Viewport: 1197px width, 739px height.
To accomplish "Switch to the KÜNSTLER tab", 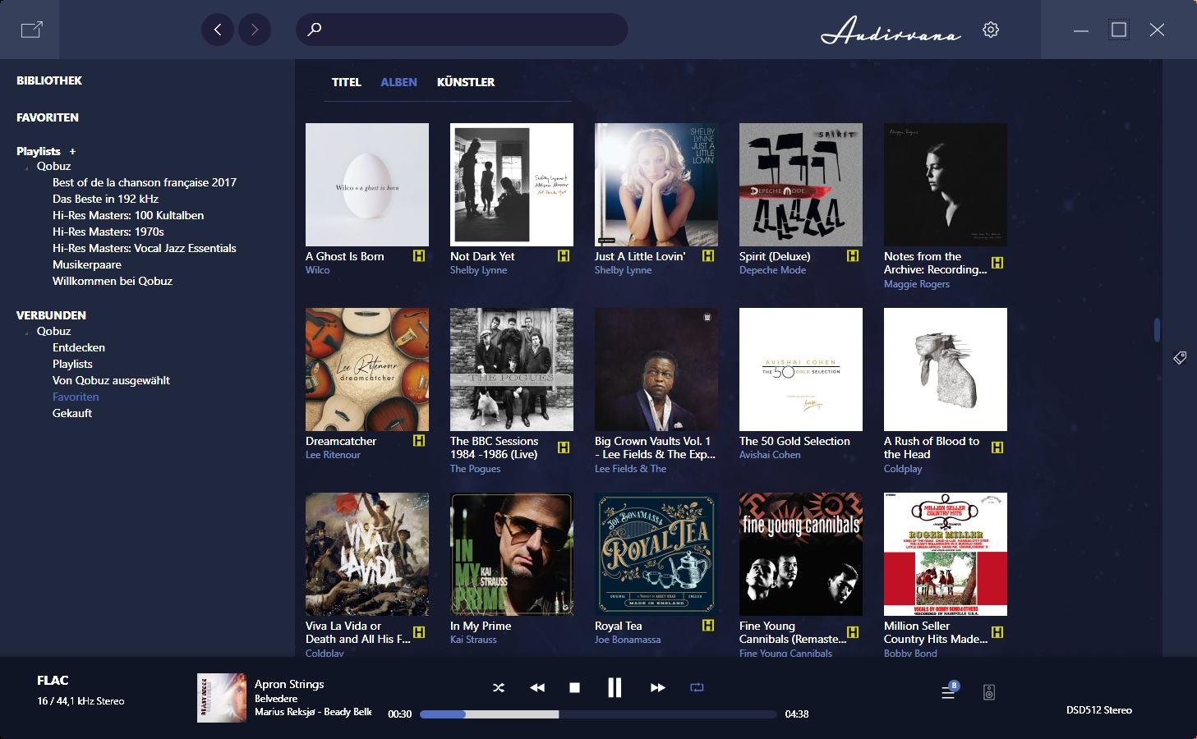I will [x=466, y=82].
